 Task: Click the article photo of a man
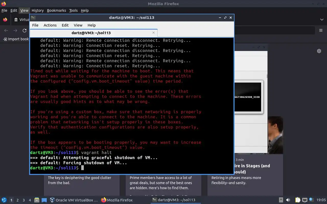coord(275,135)
